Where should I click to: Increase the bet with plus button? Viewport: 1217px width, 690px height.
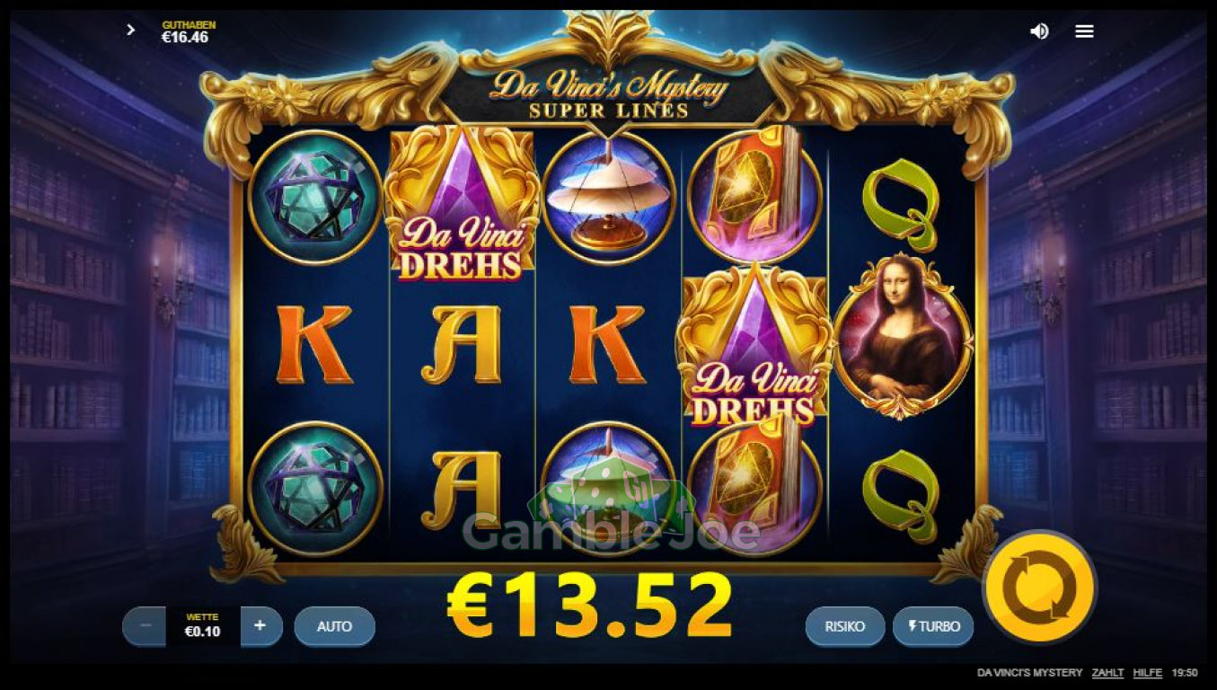tap(260, 625)
